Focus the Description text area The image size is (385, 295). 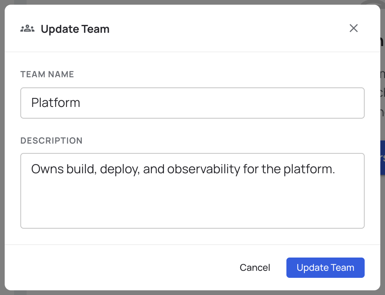click(x=192, y=191)
